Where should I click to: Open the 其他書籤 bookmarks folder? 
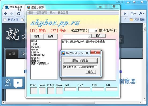point(137,20)
